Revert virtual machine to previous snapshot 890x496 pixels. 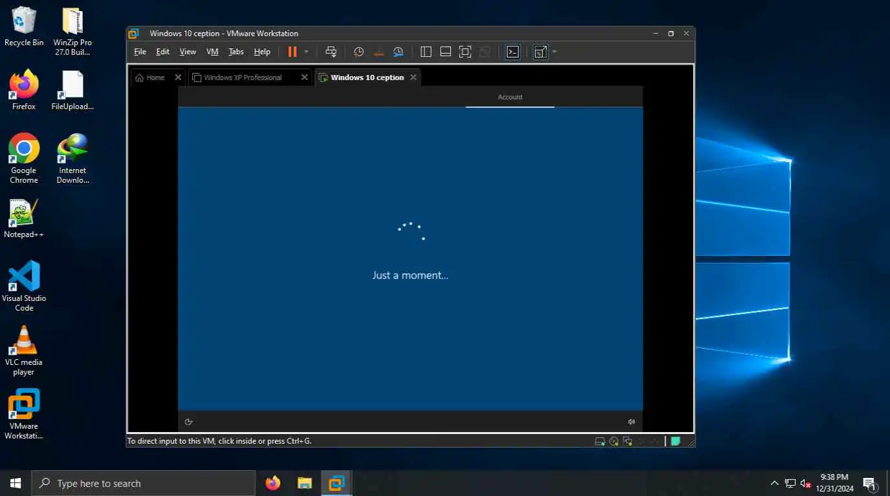(x=379, y=52)
